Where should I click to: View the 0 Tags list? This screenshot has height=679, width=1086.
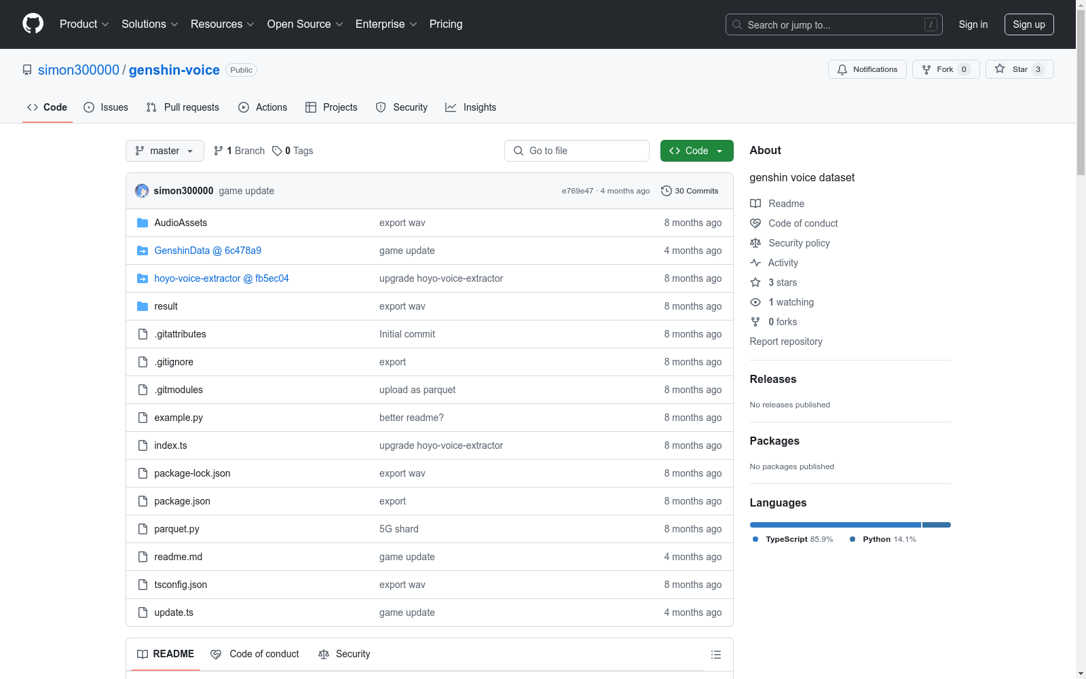click(x=293, y=151)
